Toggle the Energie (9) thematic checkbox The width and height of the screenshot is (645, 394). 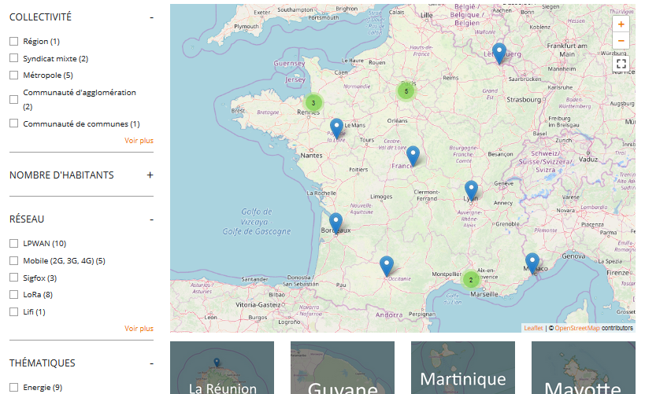coord(13,387)
